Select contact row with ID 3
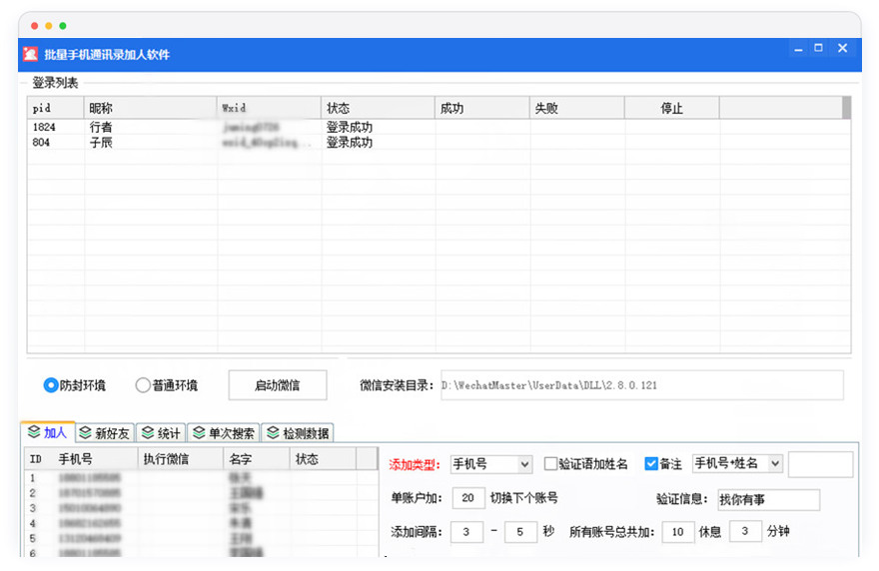879x571 pixels. [x=201, y=508]
